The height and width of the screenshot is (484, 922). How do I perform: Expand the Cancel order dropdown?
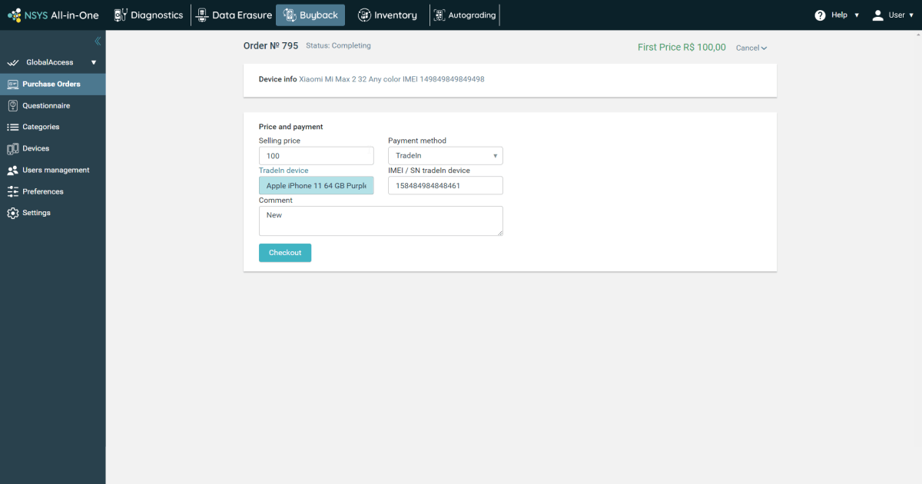(751, 48)
